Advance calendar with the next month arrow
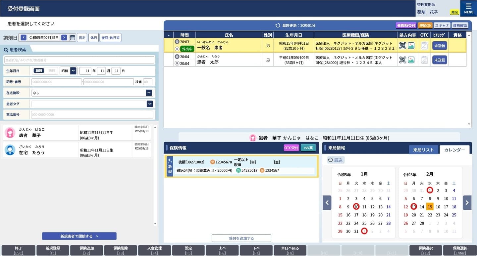The image size is (477, 256). click(467, 203)
